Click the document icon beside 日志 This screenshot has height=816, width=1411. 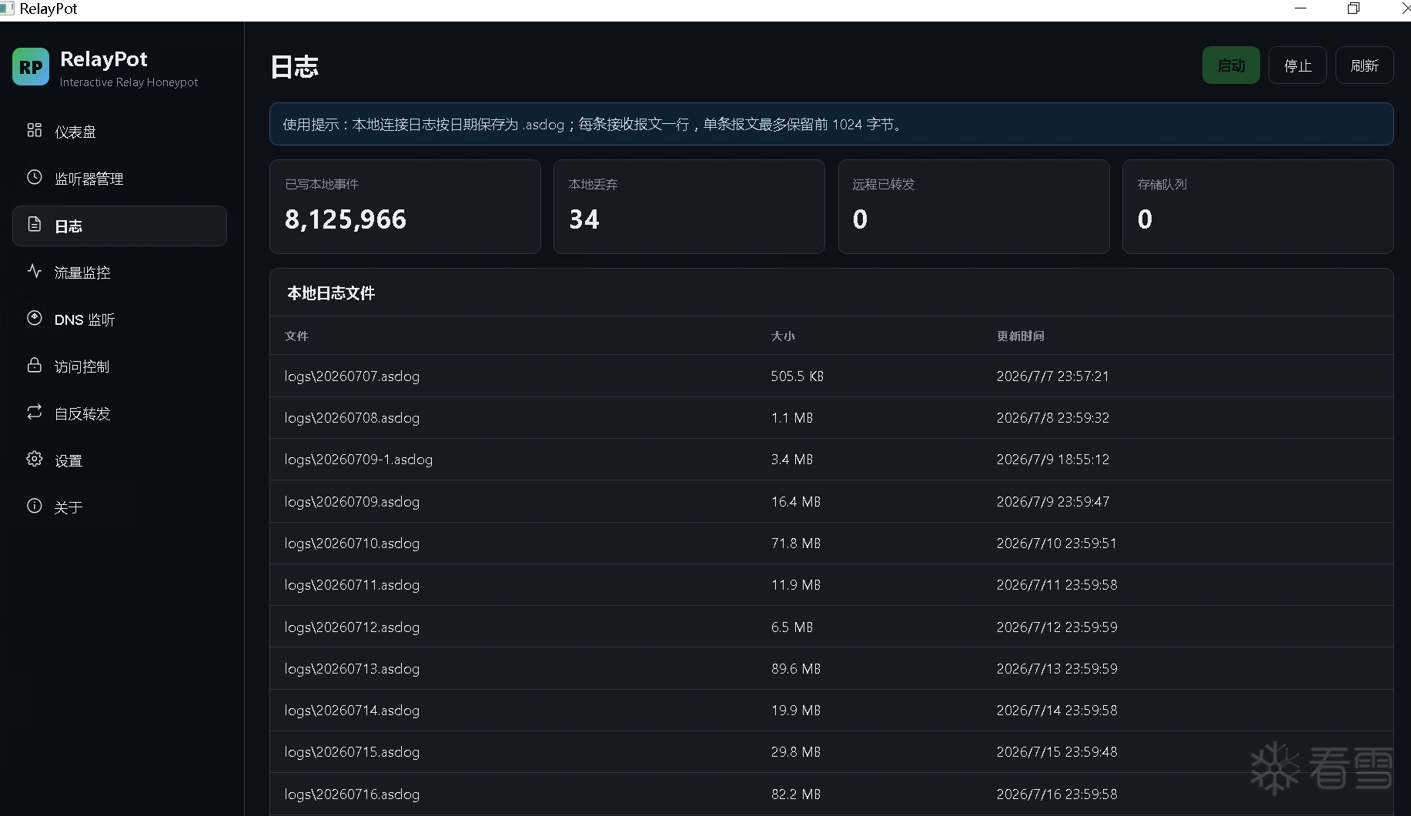click(34, 224)
